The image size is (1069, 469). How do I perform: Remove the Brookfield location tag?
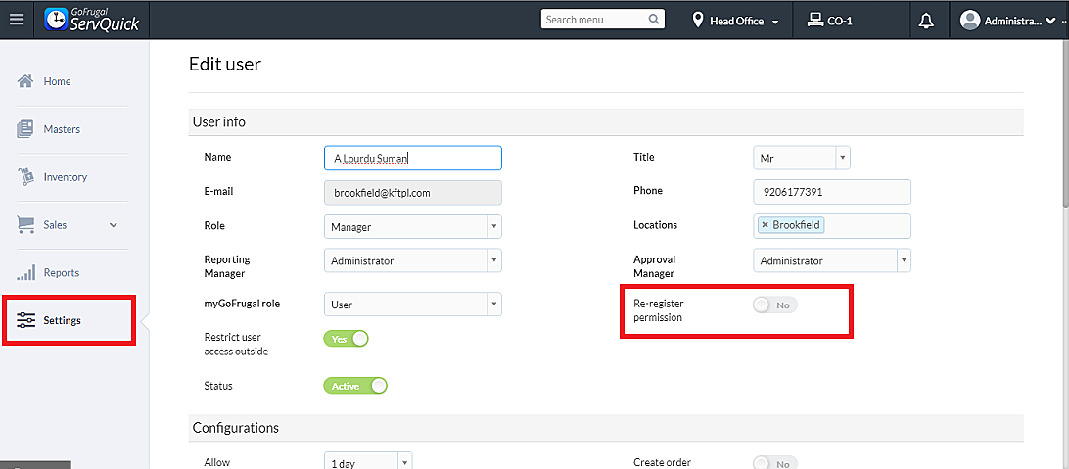(x=765, y=225)
